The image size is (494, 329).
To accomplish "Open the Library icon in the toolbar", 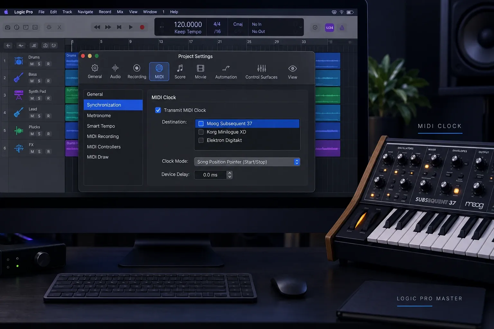I will (x=8, y=27).
